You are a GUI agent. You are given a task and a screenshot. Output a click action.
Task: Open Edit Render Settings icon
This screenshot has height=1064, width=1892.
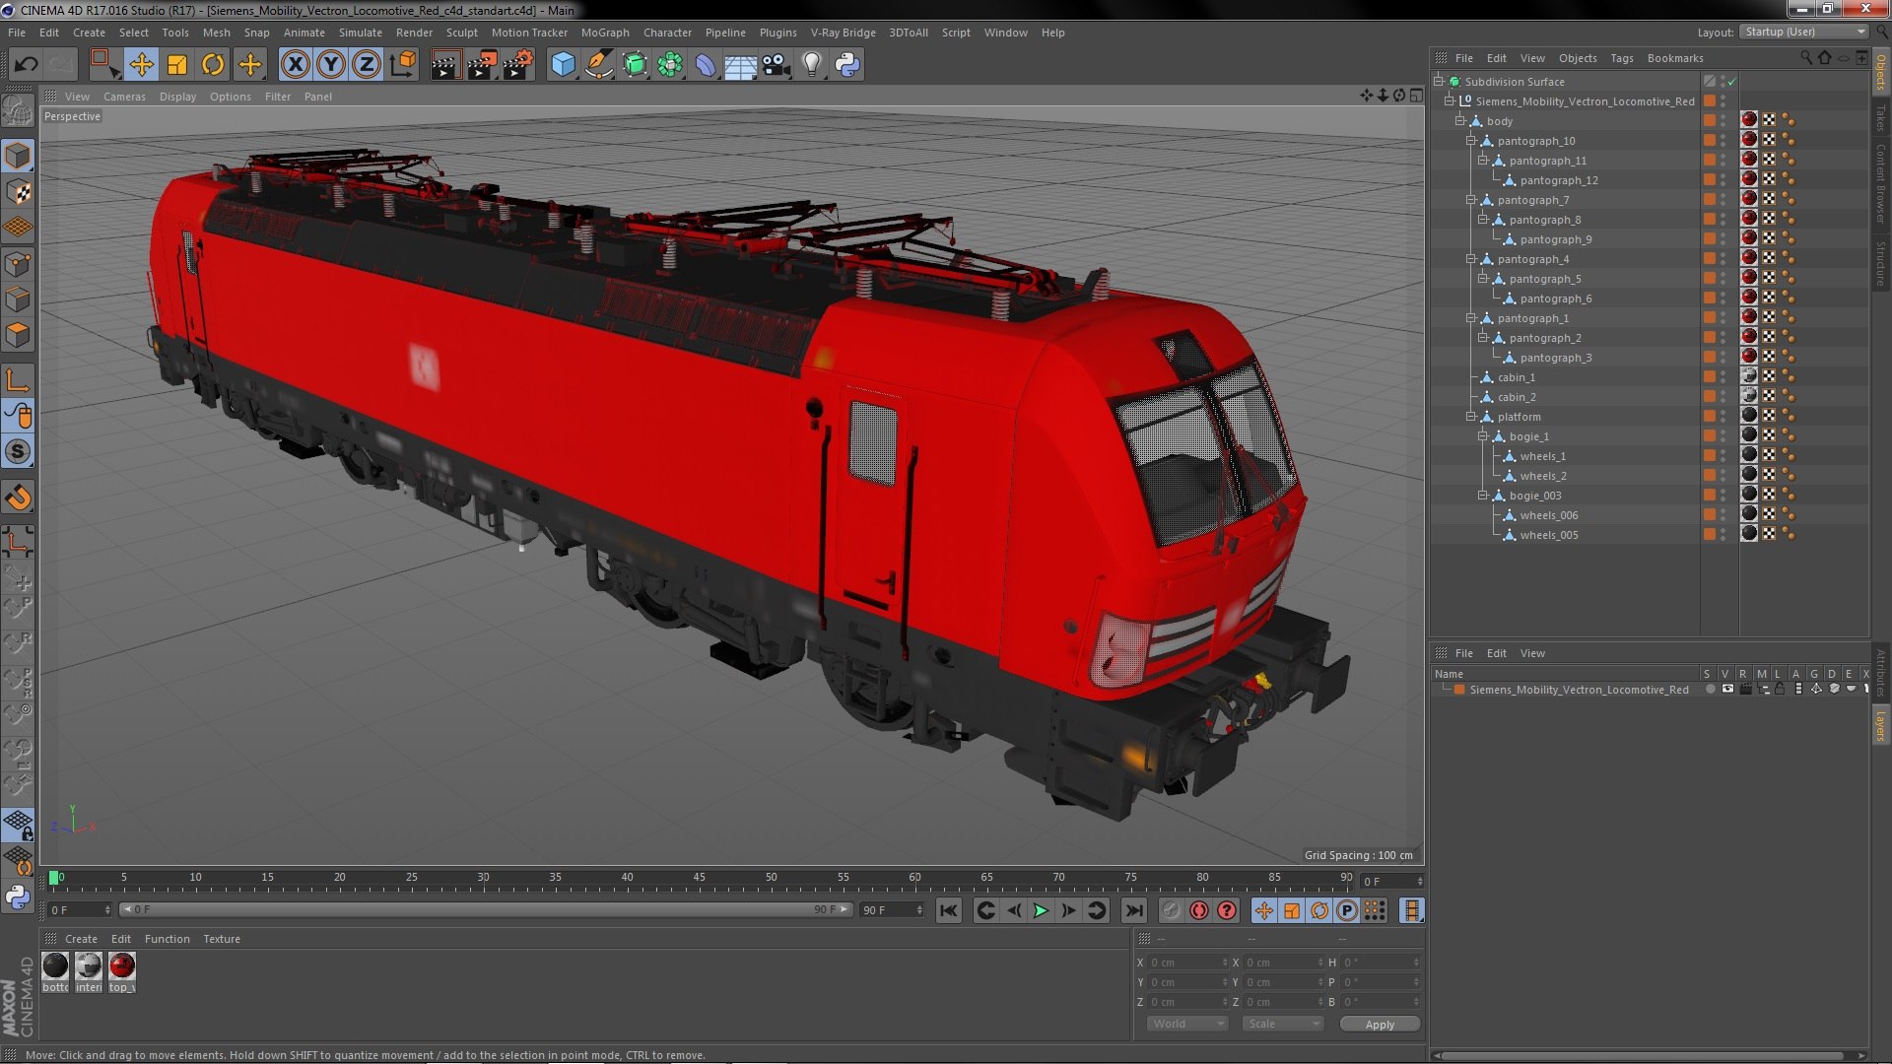tap(517, 65)
